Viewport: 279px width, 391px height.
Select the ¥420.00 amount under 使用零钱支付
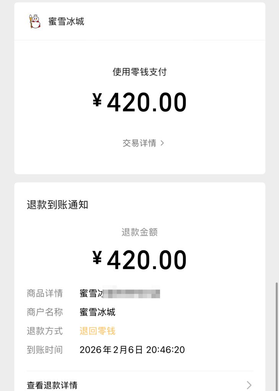click(139, 102)
